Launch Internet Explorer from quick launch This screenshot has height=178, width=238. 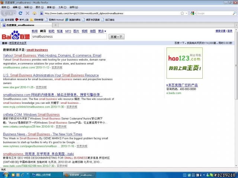click(23, 175)
